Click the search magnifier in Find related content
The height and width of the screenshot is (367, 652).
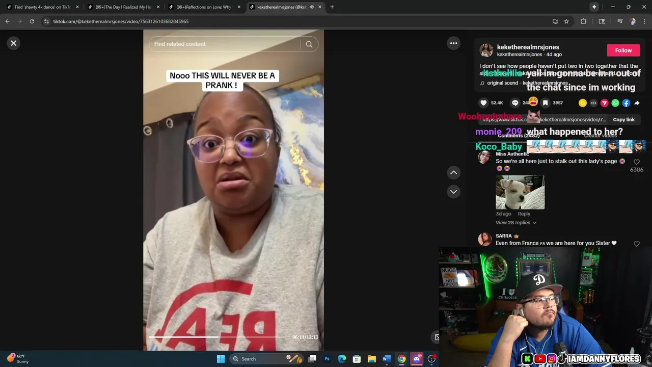coord(309,44)
